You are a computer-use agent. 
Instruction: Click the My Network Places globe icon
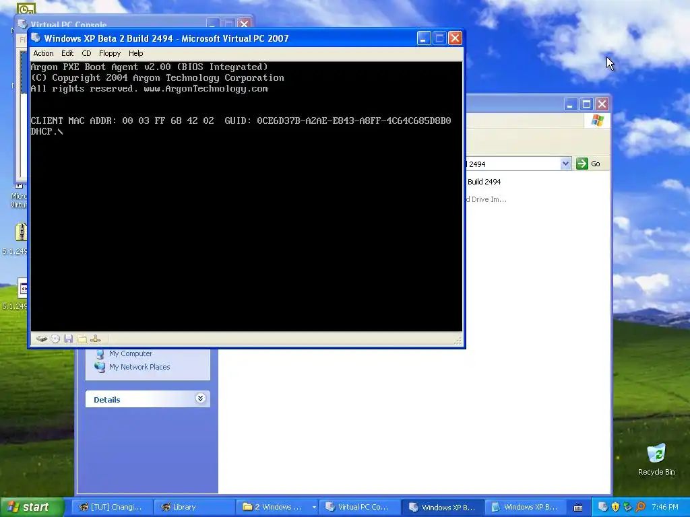pos(100,367)
